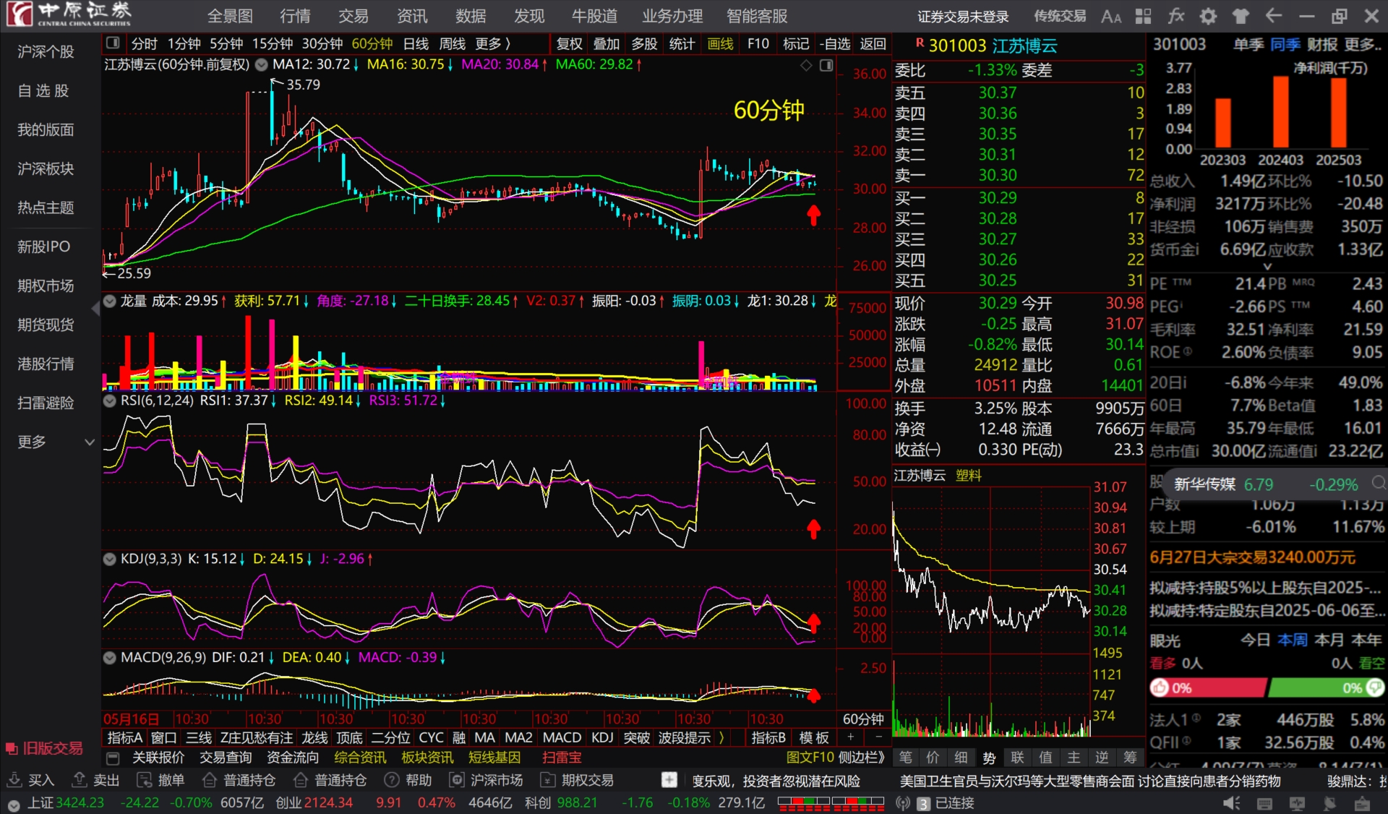Switch to the 日线 daily chart tab
Viewport: 1388px width, 814px height.
416,44
